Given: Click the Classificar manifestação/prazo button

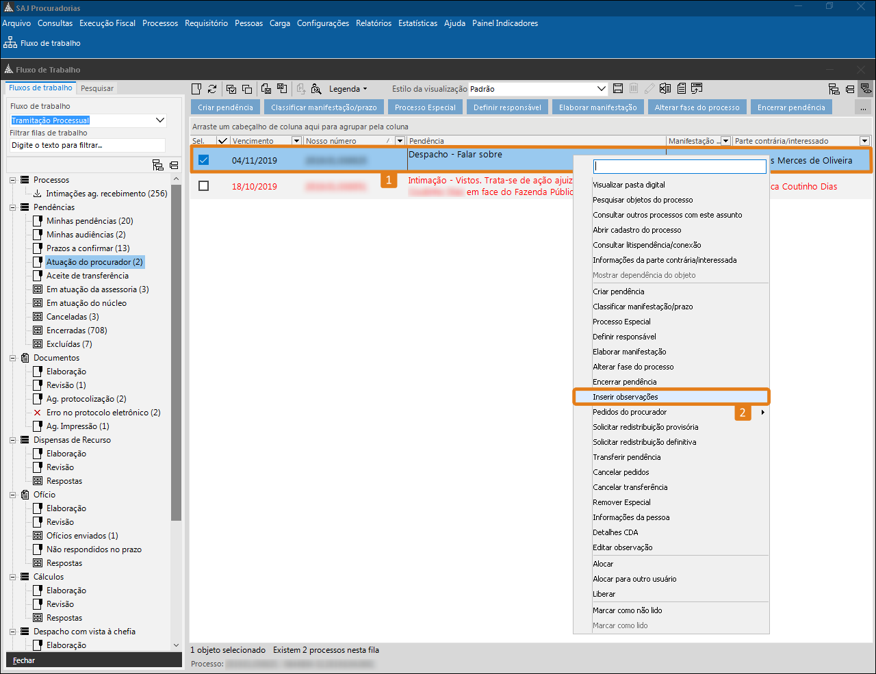Looking at the screenshot, I should [324, 107].
